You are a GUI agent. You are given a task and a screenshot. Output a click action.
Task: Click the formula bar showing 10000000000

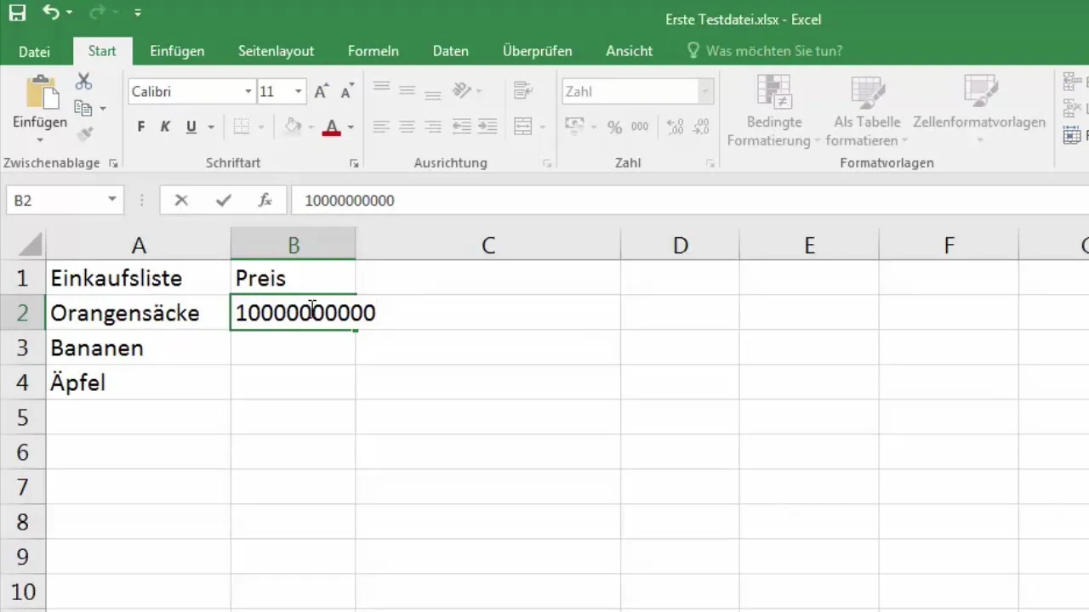click(x=689, y=201)
